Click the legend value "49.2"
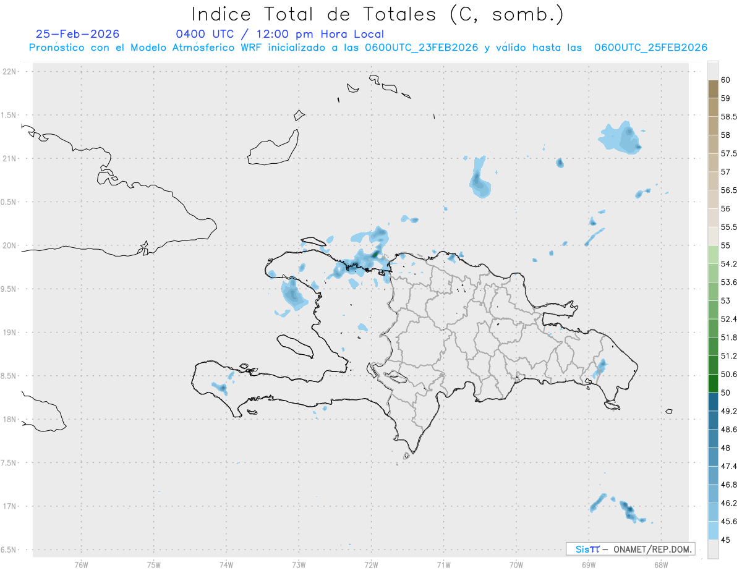Image resolution: width=742 pixels, height=573 pixels. click(x=729, y=411)
